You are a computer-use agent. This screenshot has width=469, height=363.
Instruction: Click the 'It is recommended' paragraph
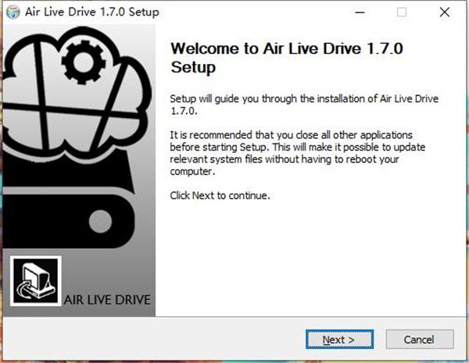pos(298,153)
